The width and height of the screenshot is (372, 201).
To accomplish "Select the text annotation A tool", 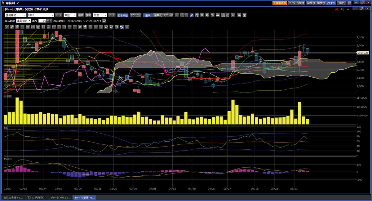I will [80, 27].
